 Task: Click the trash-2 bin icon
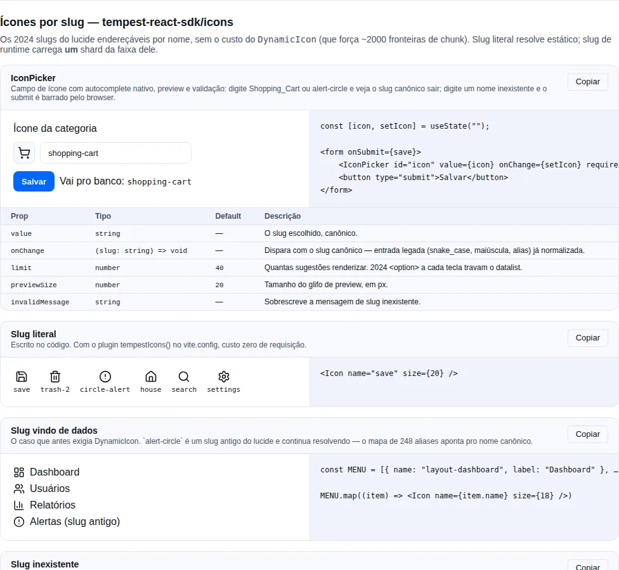coord(55,377)
